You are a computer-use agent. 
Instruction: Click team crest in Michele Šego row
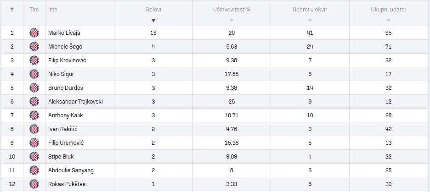coord(34,46)
